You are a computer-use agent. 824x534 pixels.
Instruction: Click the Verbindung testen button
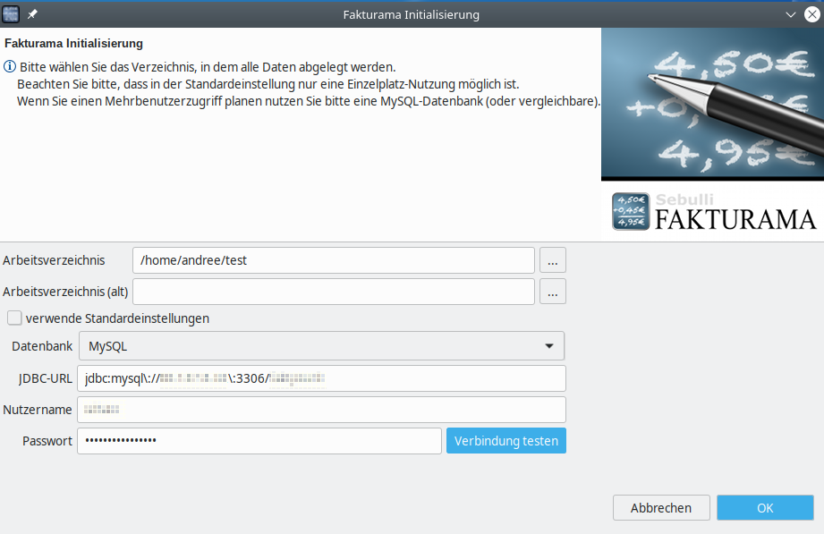point(506,440)
